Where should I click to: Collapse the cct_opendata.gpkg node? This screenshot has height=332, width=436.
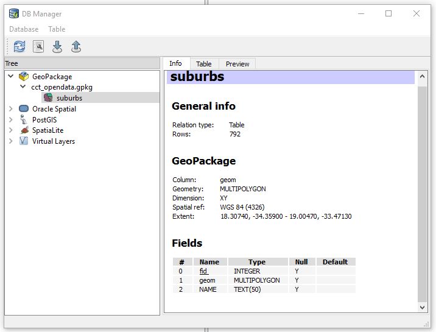click(23, 87)
